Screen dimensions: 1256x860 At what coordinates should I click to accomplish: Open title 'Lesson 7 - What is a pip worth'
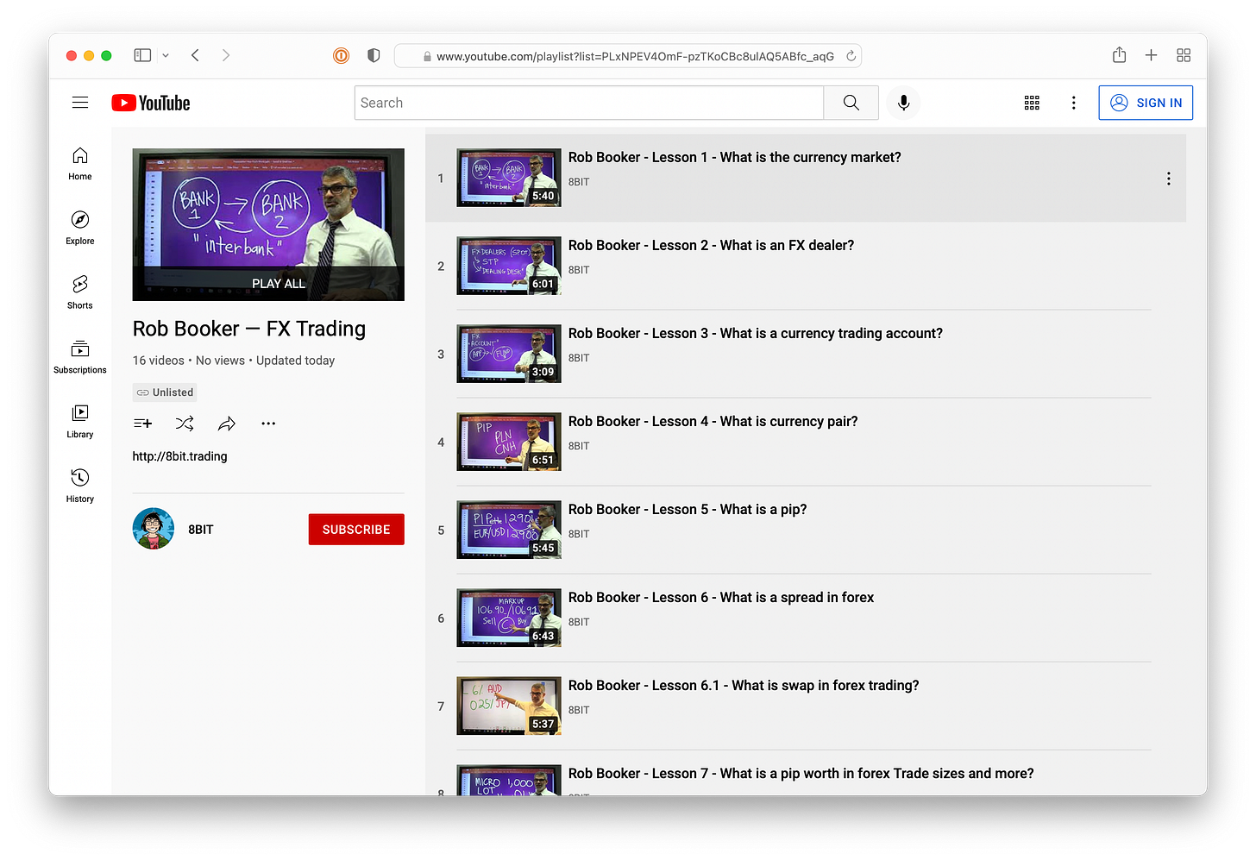(801, 773)
